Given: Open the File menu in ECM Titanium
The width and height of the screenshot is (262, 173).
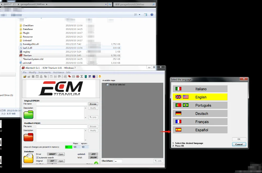Looking at the screenshot, I should [x=25, y=72].
